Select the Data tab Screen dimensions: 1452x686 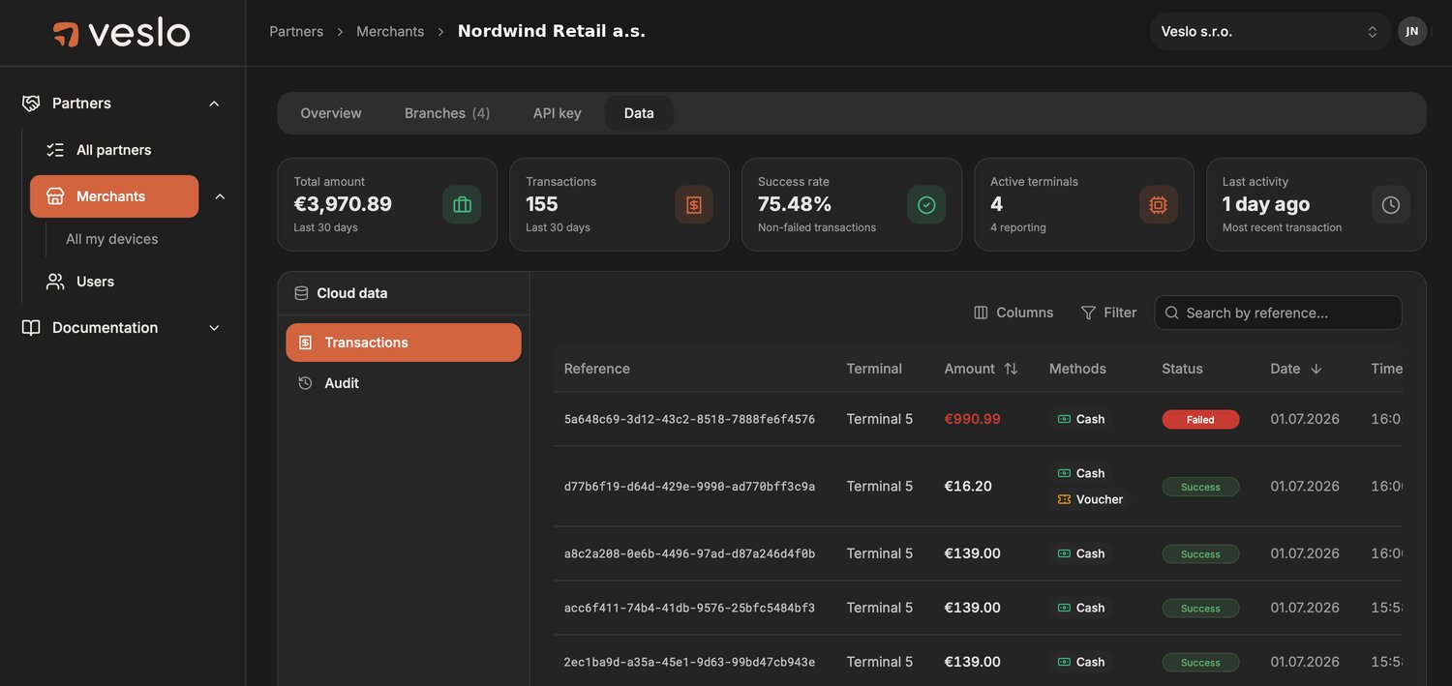click(639, 113)
